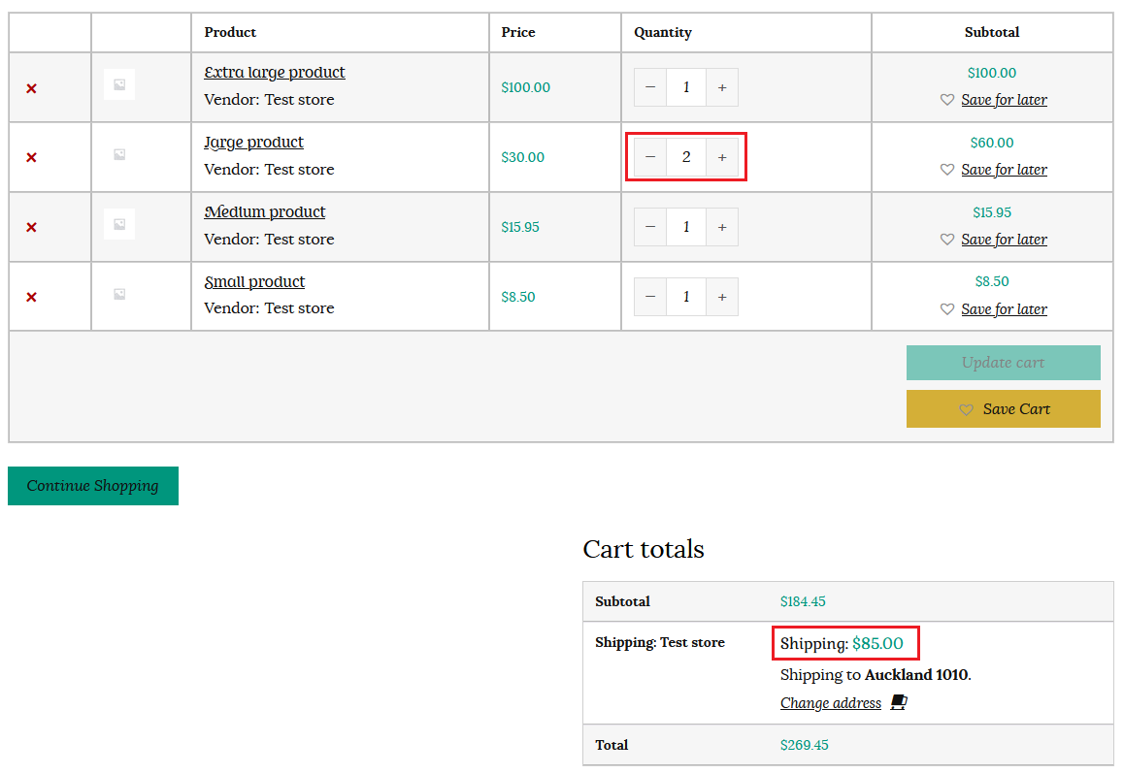Remove Extra large product from cart
This screenshot has height=774, width=1124.
(31, 89)
